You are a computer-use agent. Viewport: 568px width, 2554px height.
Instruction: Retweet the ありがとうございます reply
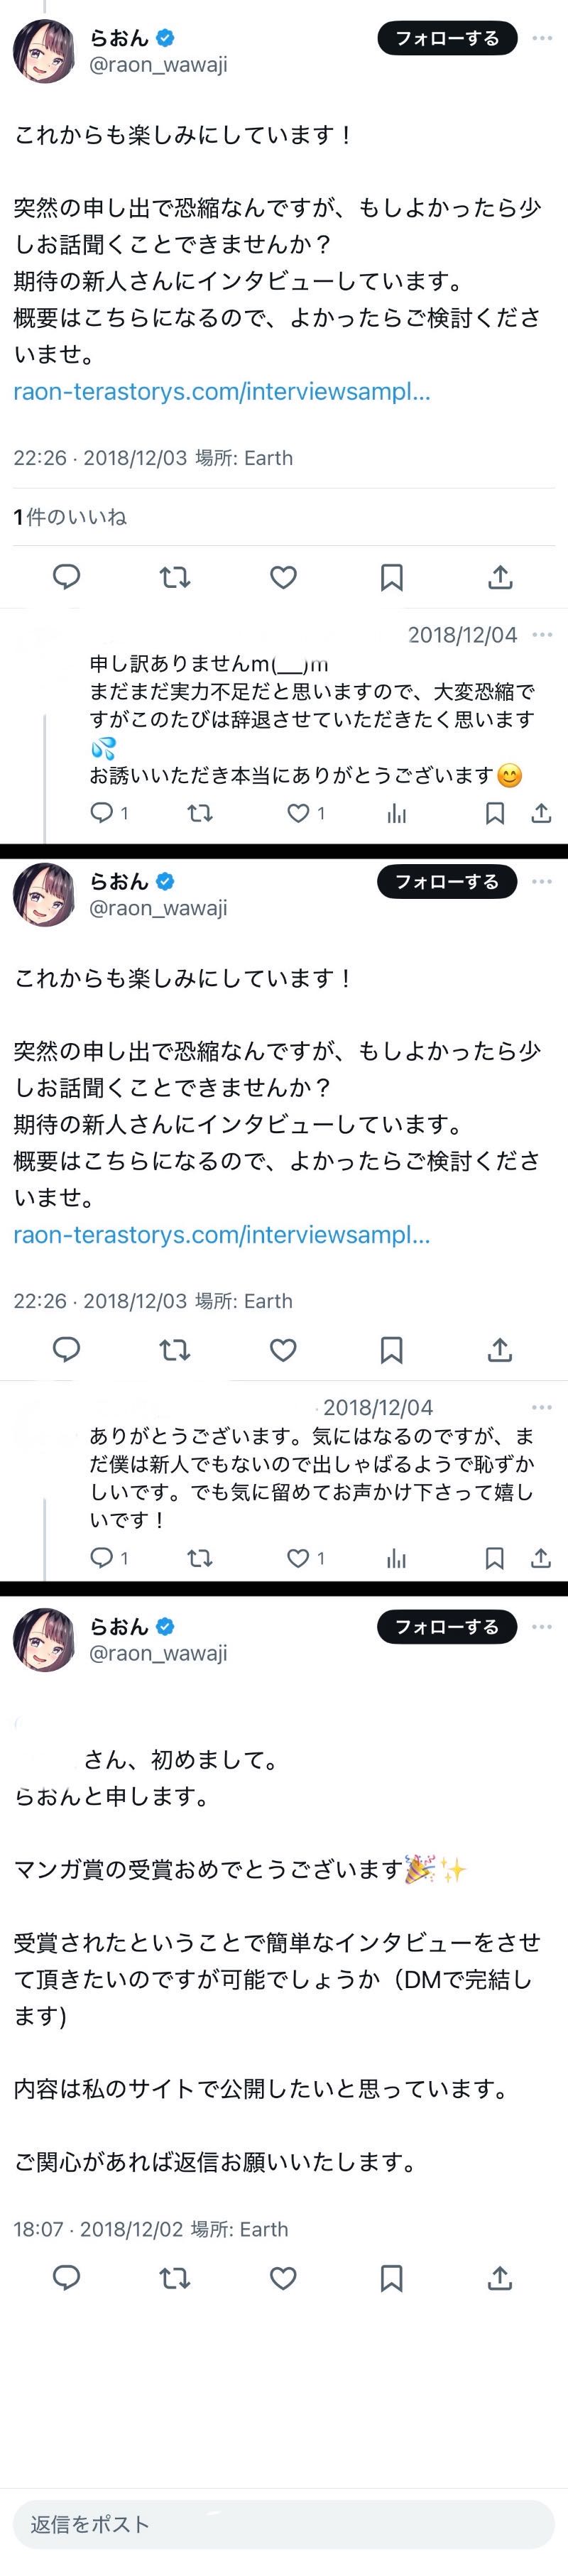[200, 1558]
